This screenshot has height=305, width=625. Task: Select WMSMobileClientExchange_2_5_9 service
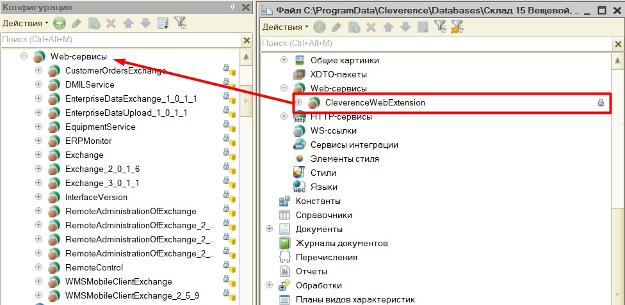[132, 296]
